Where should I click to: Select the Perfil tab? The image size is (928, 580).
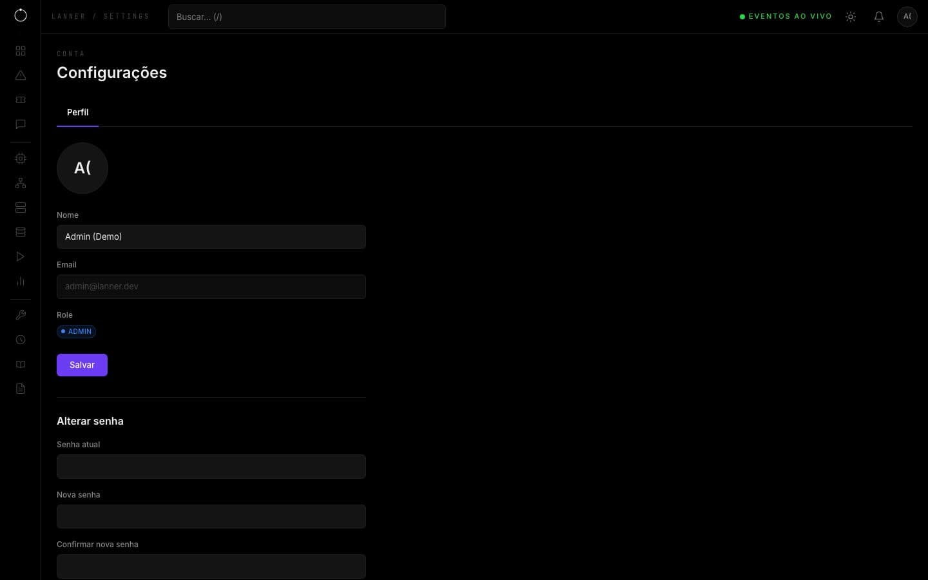(x=77, y=113)
